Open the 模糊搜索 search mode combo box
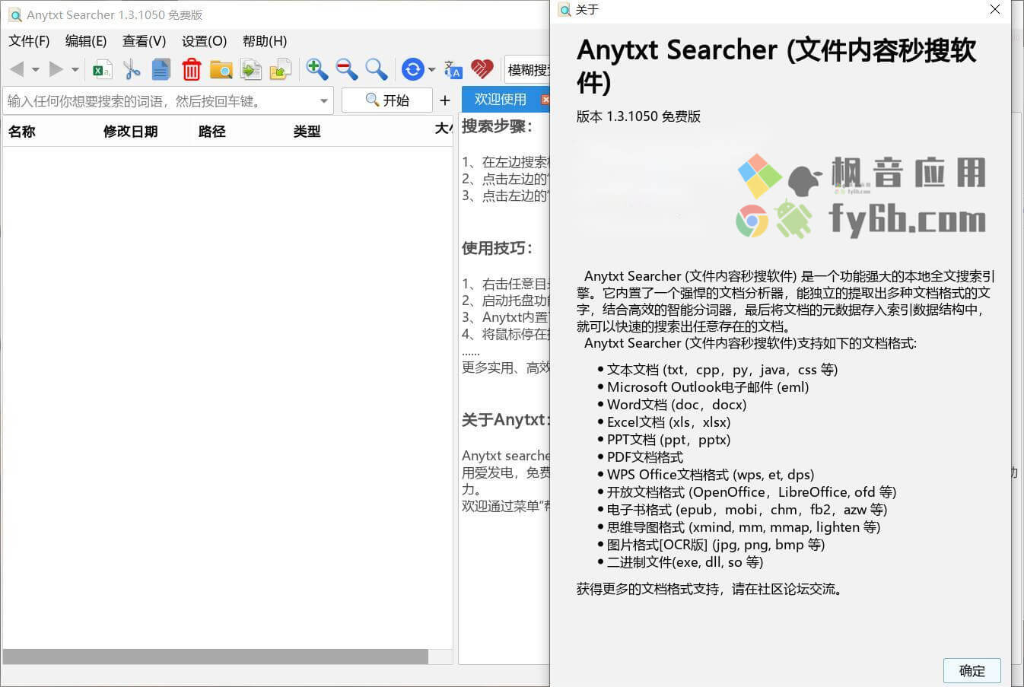This screenshot has width=1024, height=687. 527,70
